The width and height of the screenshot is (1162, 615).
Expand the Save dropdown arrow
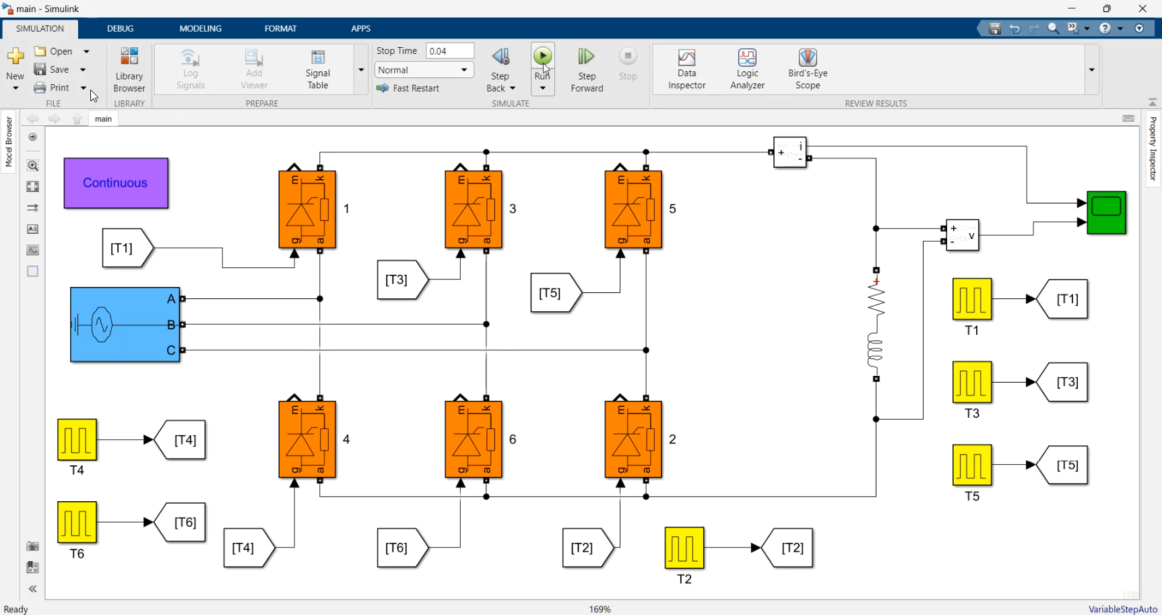coord(83,69)
